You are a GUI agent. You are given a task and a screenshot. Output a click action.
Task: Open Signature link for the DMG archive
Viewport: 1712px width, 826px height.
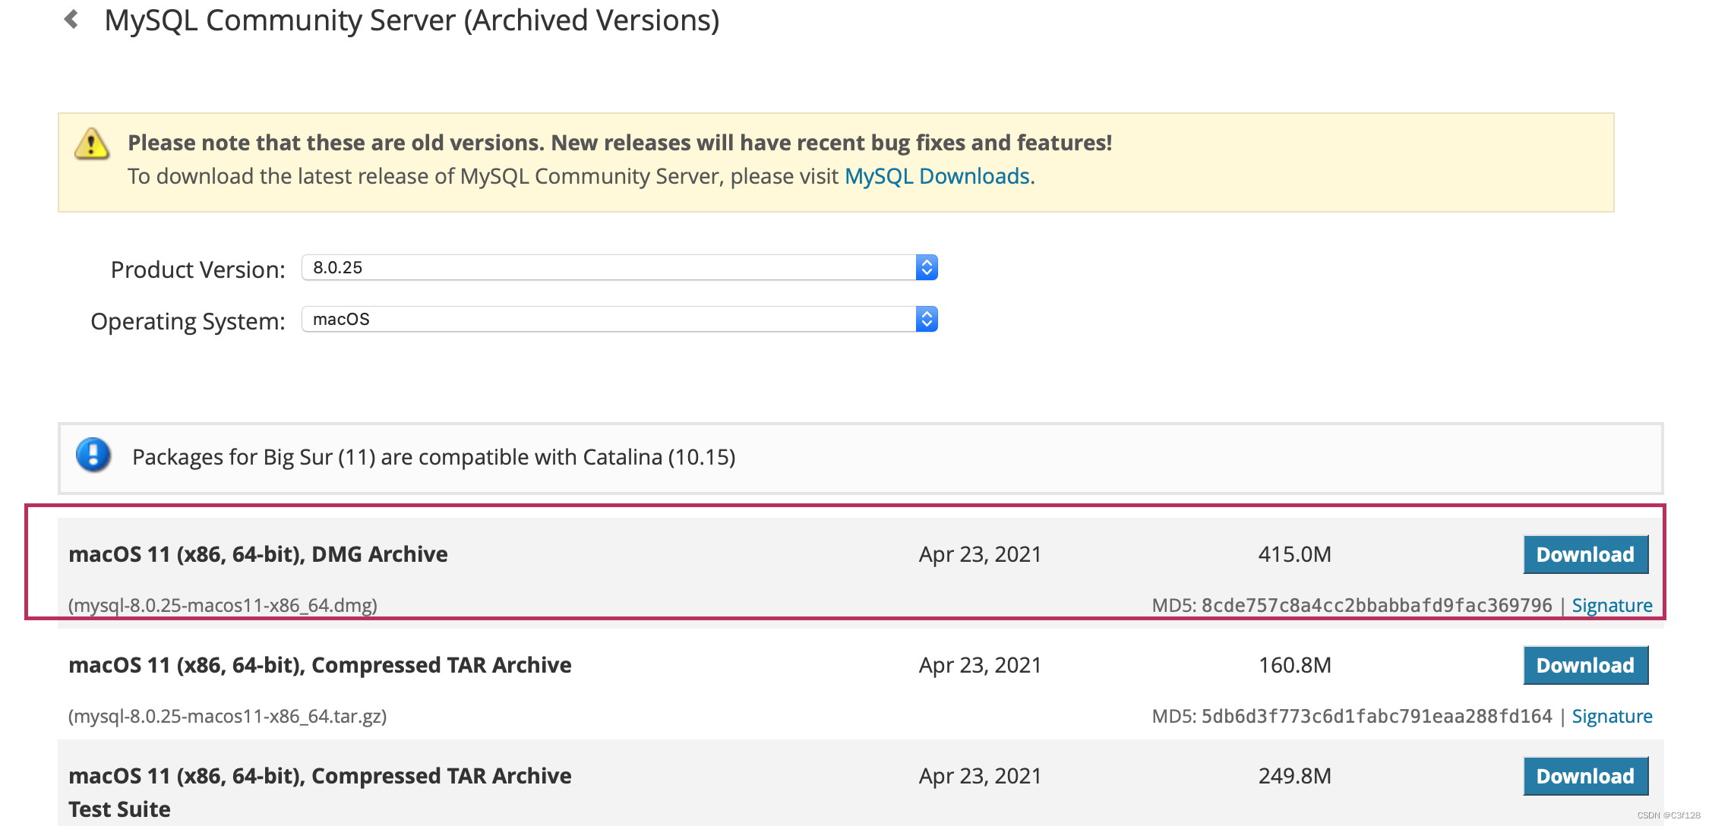[x=1612, y=605]
